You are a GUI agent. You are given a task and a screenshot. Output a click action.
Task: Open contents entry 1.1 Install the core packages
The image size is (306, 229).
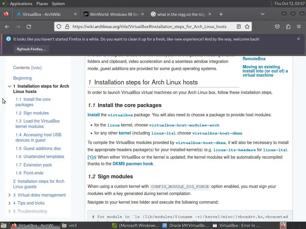pyautogui.click(x=33, y=102)
